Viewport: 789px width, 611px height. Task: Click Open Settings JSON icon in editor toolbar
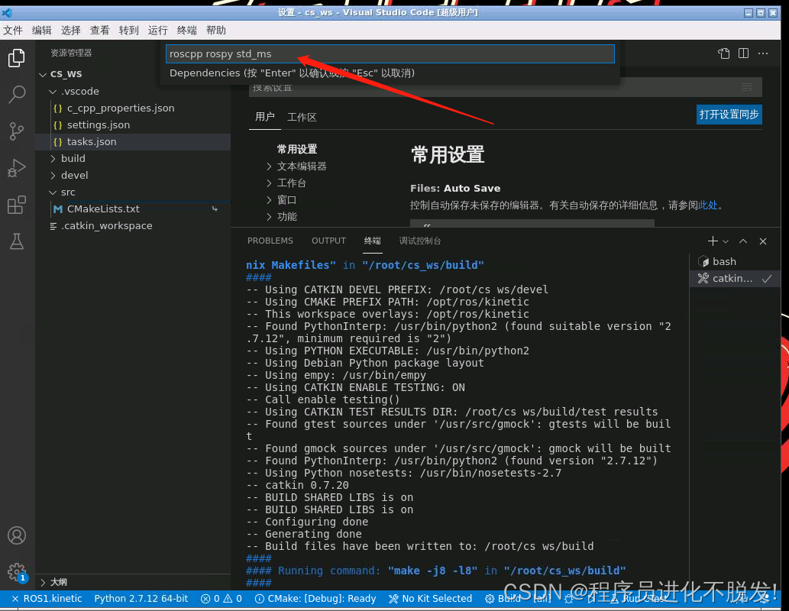tap(723, 53)
